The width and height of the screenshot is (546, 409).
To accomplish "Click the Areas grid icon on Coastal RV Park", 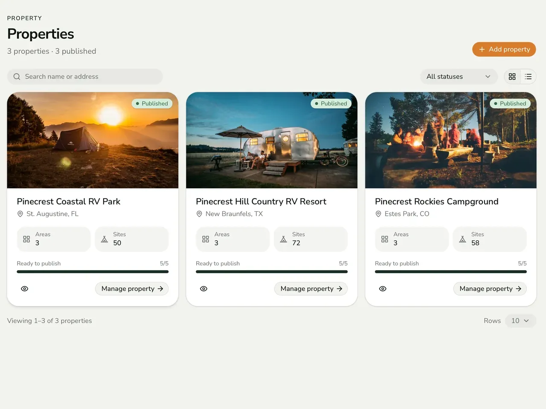I will pyautogui.click(x=26, y=239).
